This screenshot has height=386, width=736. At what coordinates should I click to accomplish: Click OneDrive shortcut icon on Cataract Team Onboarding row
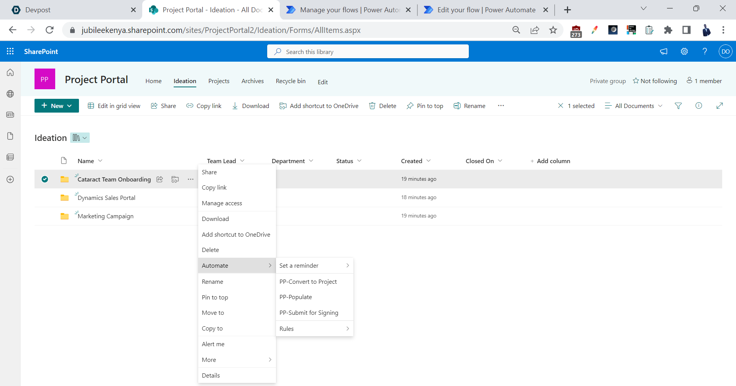[x=175, y=179]
